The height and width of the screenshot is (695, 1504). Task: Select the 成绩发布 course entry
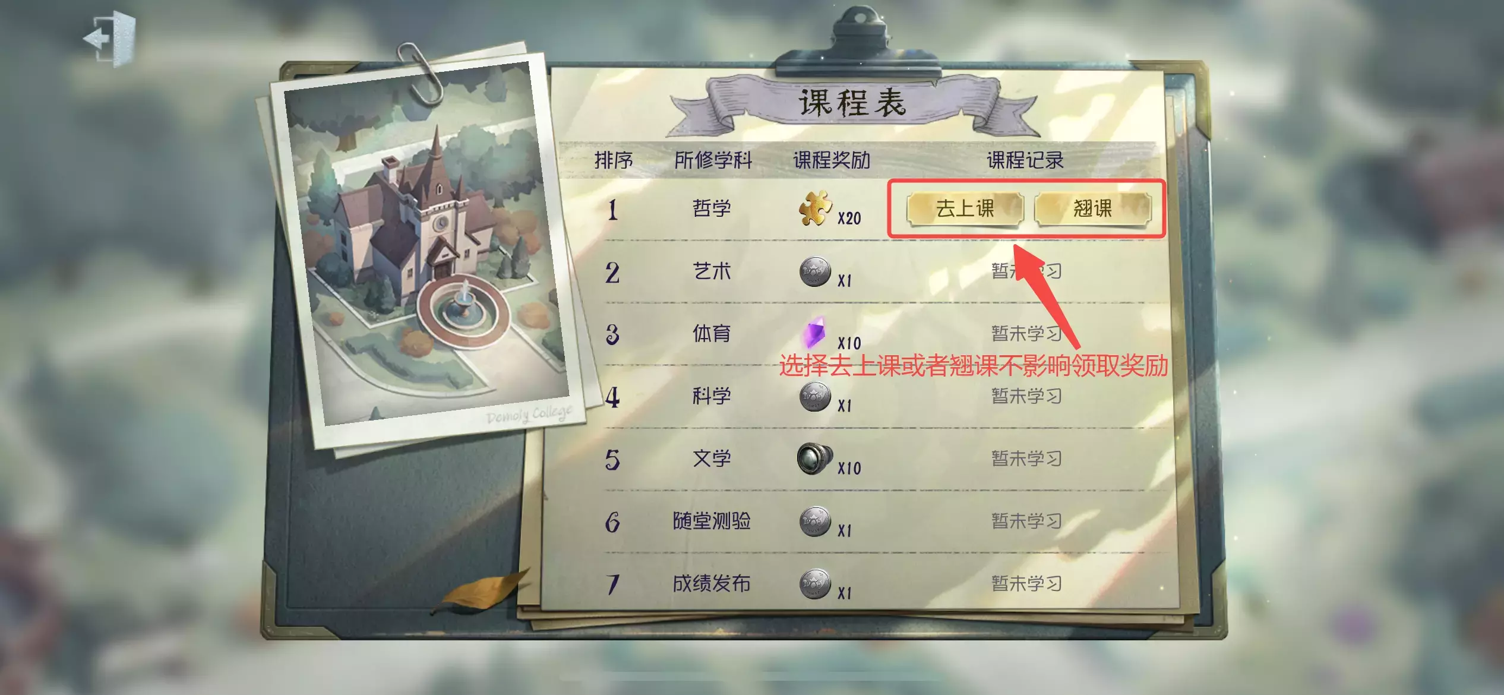(711, 583)
